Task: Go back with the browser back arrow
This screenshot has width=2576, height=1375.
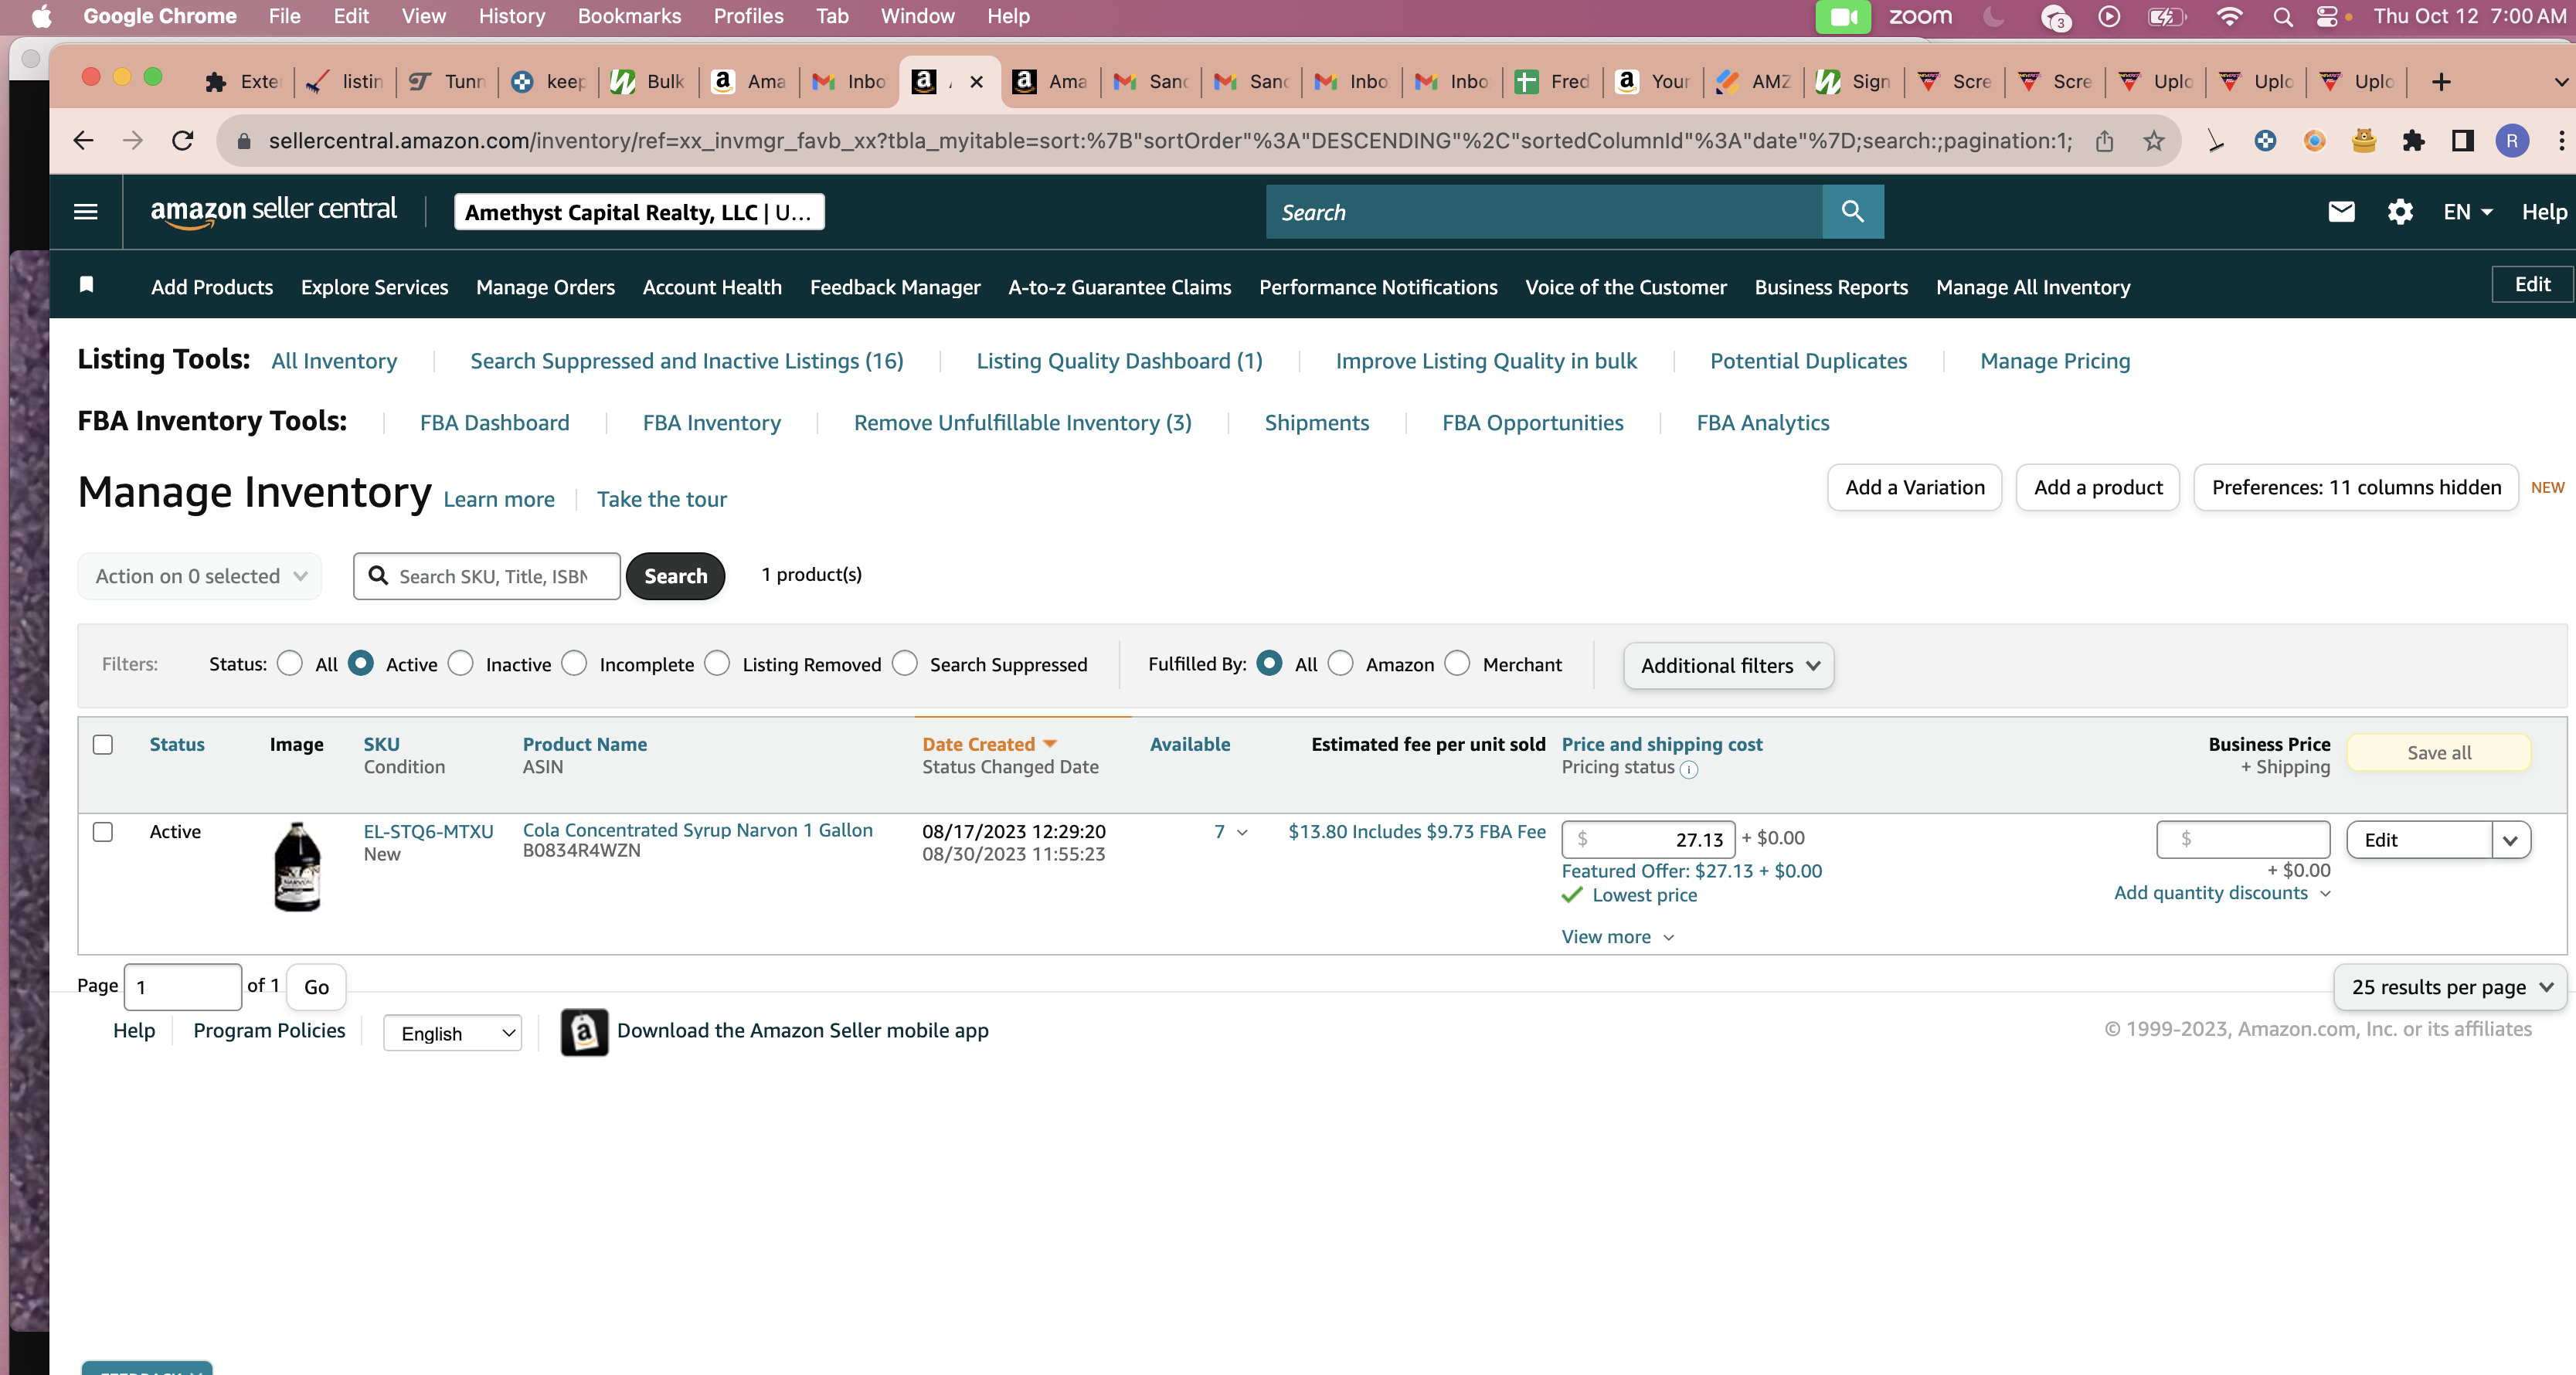Action: tap(83, 141)
